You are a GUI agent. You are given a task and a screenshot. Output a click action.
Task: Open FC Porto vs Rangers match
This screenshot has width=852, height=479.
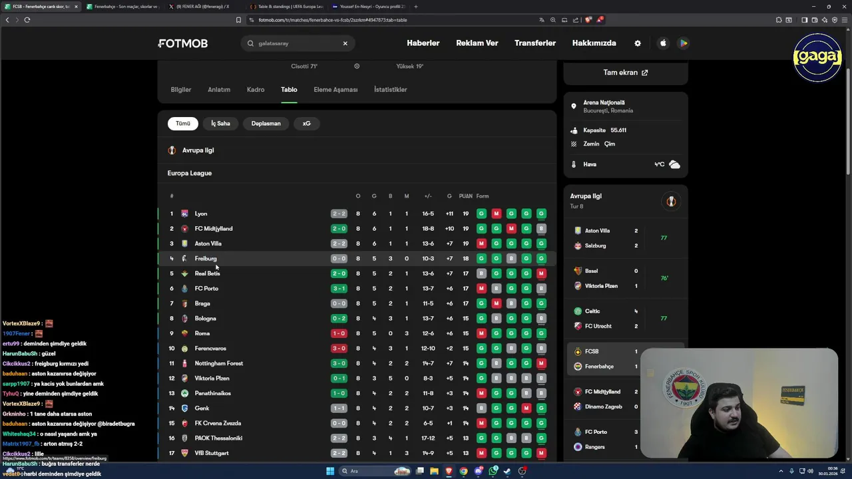click(x=604, y=439)
